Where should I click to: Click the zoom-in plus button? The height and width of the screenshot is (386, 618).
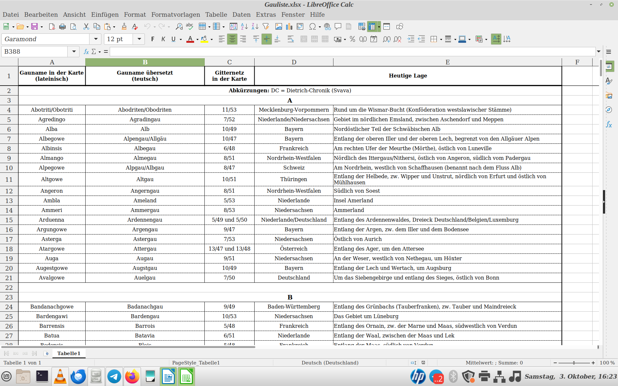pos(593,363)
